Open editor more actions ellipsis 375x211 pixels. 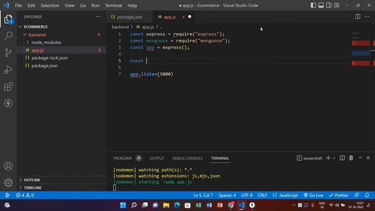367,16
